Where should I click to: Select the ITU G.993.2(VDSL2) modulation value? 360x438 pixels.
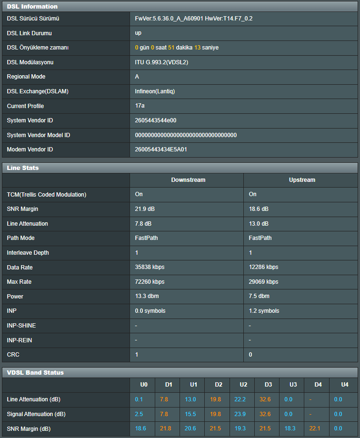coord(161,62)
